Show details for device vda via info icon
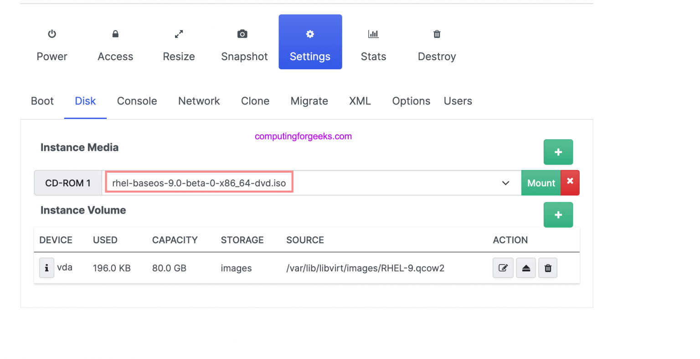Viewport: 700px width, 359px height. [46, 268]
